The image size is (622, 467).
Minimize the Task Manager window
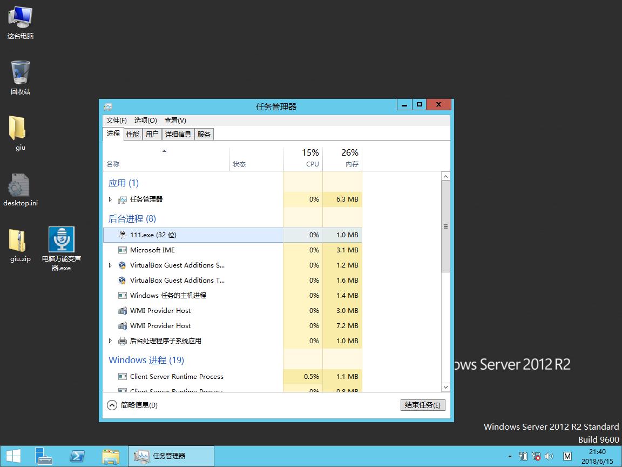[x=404, y=104]
